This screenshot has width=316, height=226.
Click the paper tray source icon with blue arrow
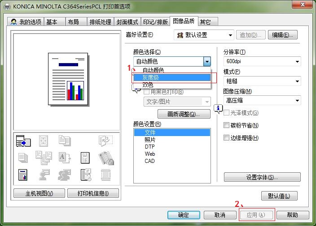(23, 142)
